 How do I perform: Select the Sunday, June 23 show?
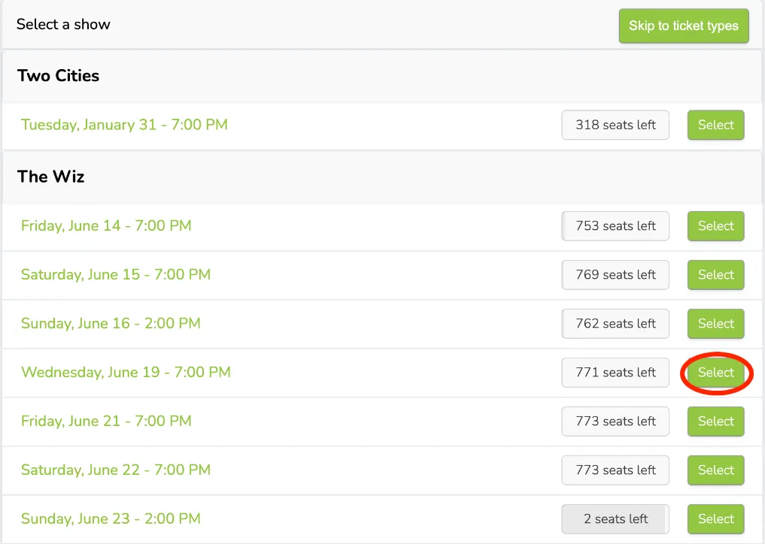point(715,518)
